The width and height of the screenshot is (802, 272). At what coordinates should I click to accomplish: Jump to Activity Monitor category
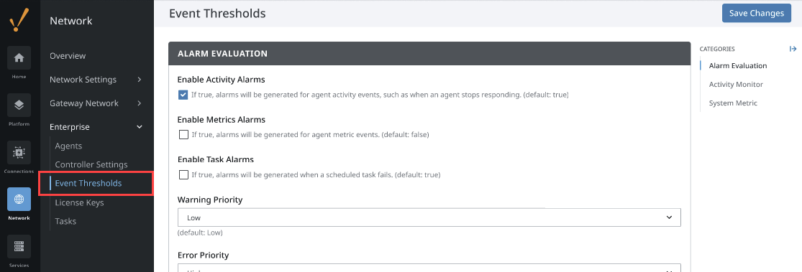736,84
